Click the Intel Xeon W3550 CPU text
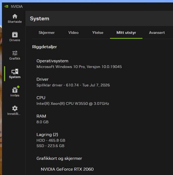The height and width of the screenshot is (175, 173). [73, 103]
